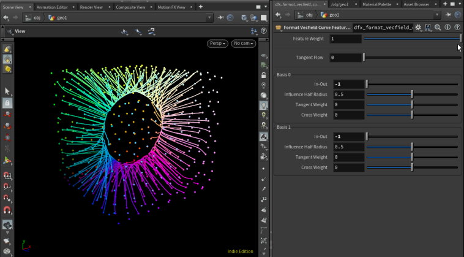Open the Persp viewport dropdown
Image resolution: width=464 pixels, height=257 pixels.
217,44
